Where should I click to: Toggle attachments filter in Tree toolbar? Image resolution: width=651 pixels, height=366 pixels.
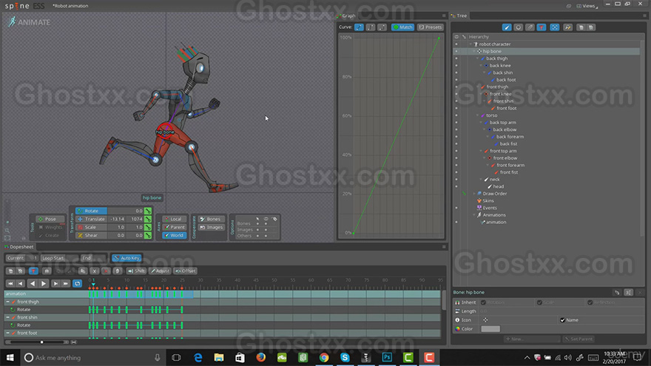coord(530,27)
